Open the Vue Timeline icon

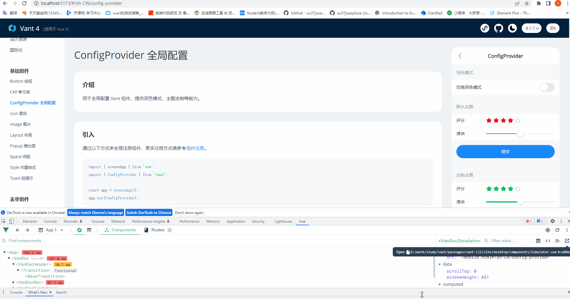coord(89,230)
